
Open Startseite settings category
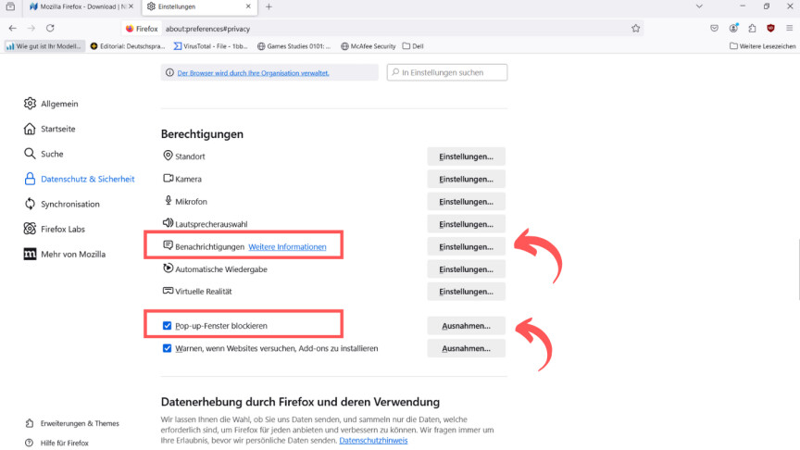(49, 129)
